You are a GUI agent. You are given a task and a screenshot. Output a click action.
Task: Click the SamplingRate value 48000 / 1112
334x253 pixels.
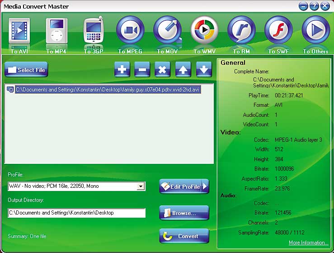tap(289, 232)
